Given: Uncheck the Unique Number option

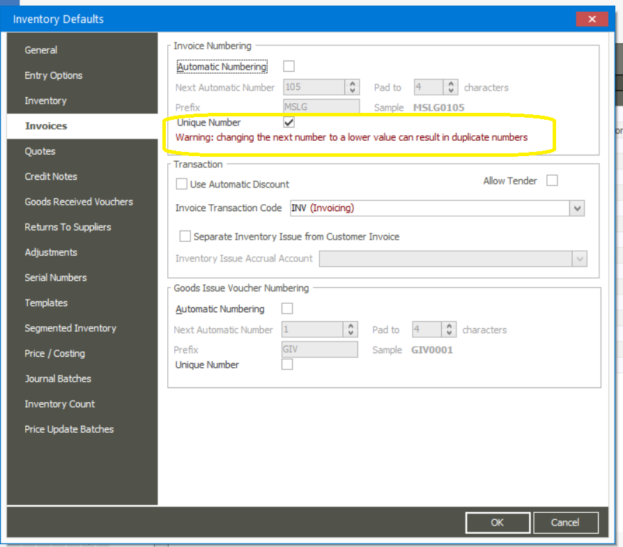Looking at the screenshot, I should (289, 122).
